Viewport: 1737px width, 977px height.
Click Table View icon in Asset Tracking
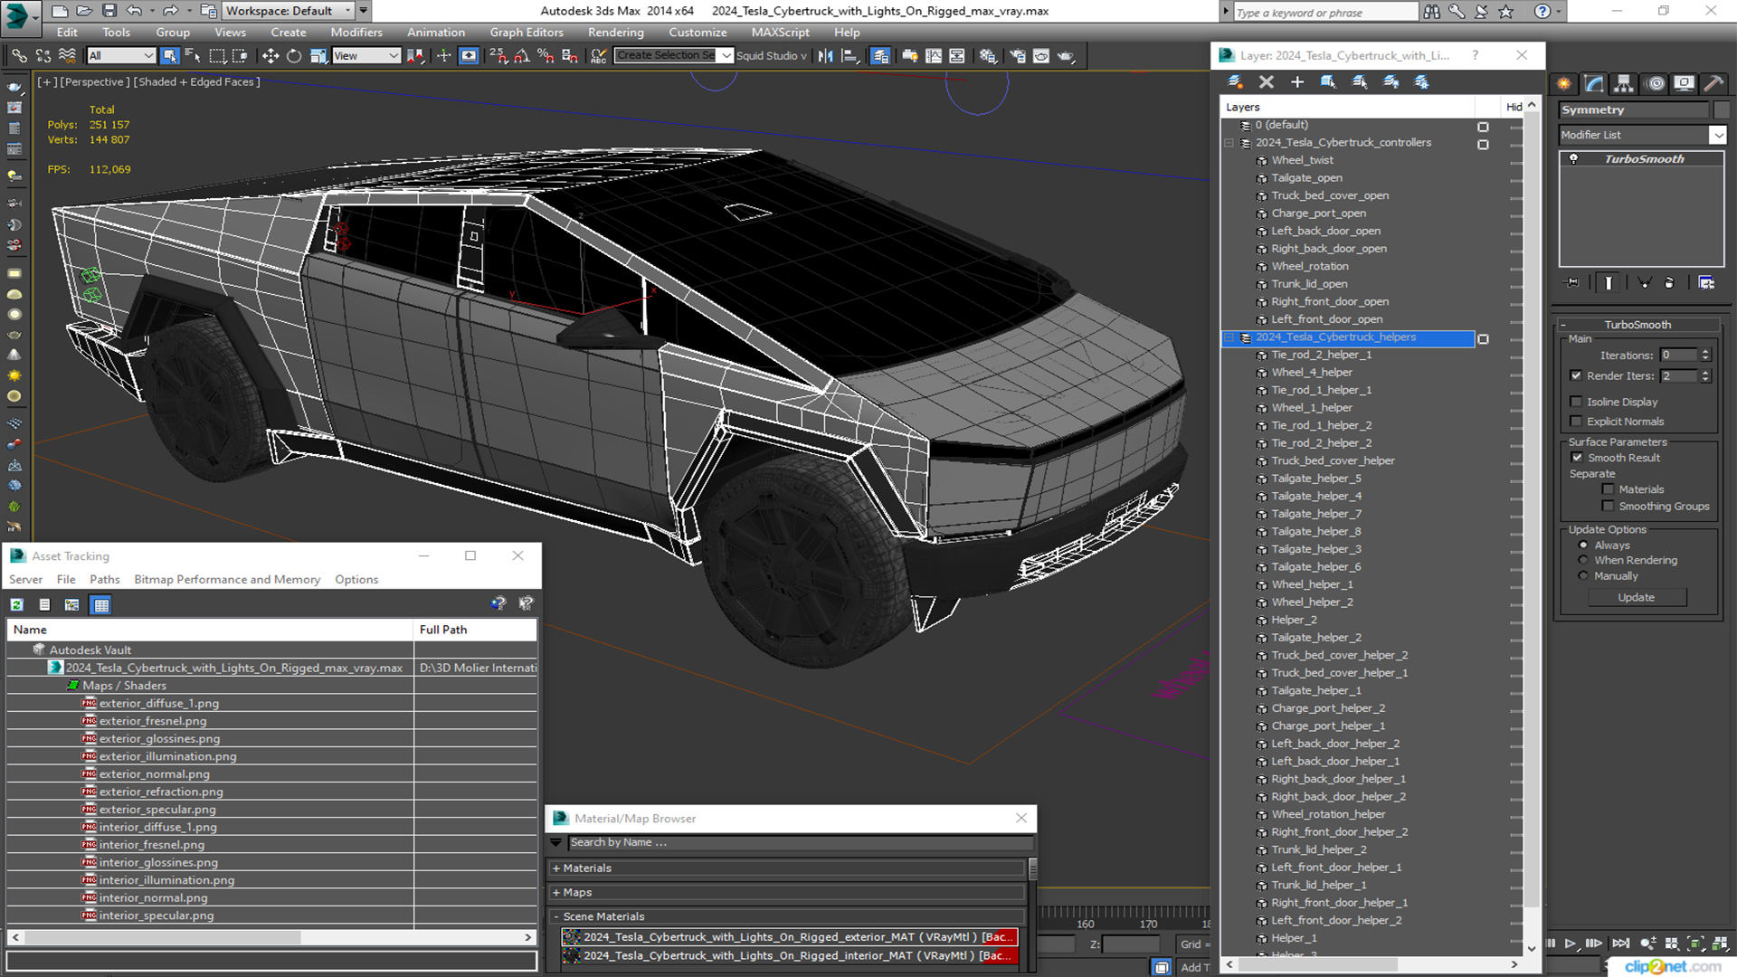(101, 605)
